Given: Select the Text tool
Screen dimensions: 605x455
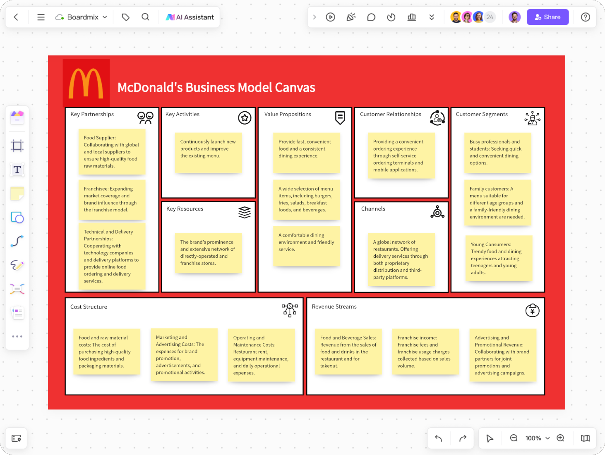Looking at the screenshot, I should [x=17, y=170].
